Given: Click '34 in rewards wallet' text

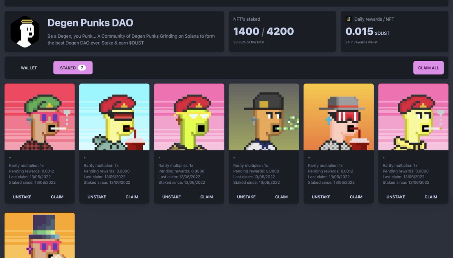Looking at the screenshot, I should pyautogui.click(x=361, y=42).
